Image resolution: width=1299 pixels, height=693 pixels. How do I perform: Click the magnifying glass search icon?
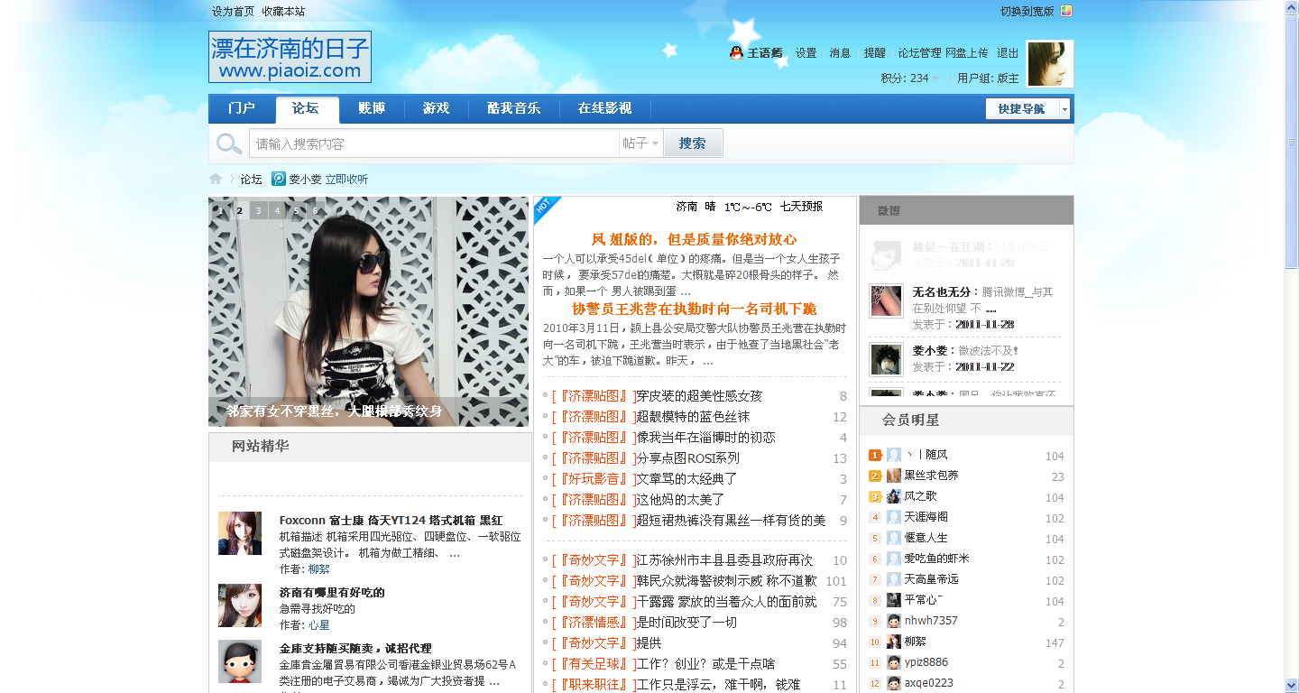[x=229, y=143]
